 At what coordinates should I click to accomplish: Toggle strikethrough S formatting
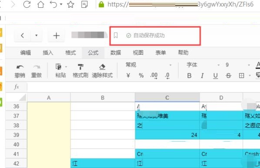pyautogui.click(x=228, y=76)
